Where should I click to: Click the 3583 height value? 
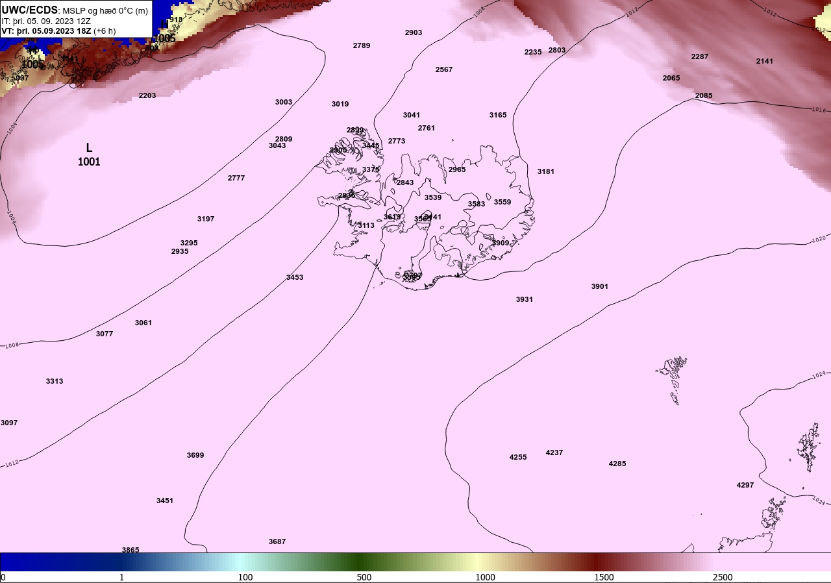click(477, 204)
